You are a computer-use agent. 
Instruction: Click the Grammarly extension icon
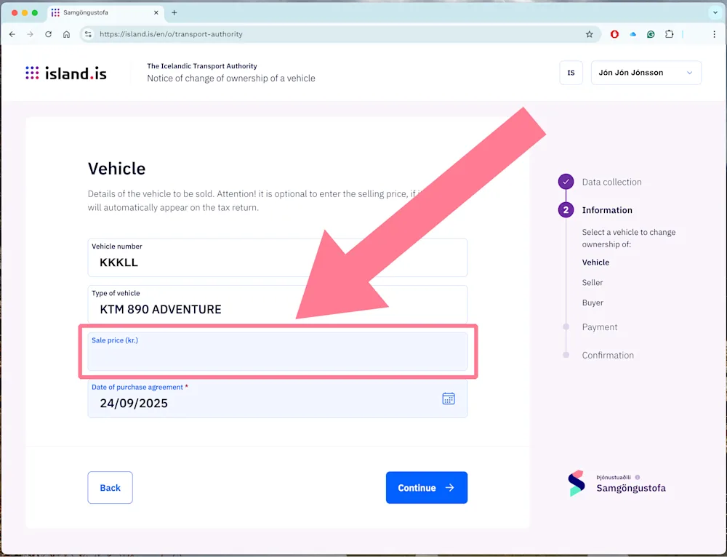point(651,33)
